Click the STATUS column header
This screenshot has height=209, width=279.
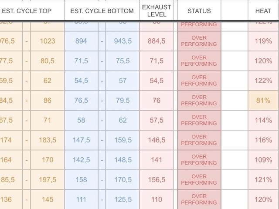[199, 10]
